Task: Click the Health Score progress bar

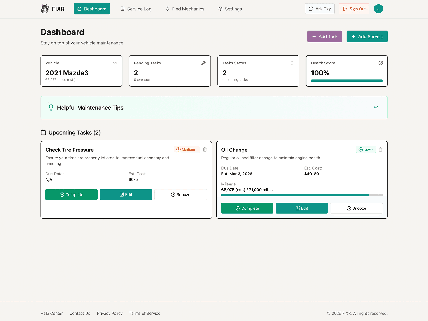Action: pos(346,81)
